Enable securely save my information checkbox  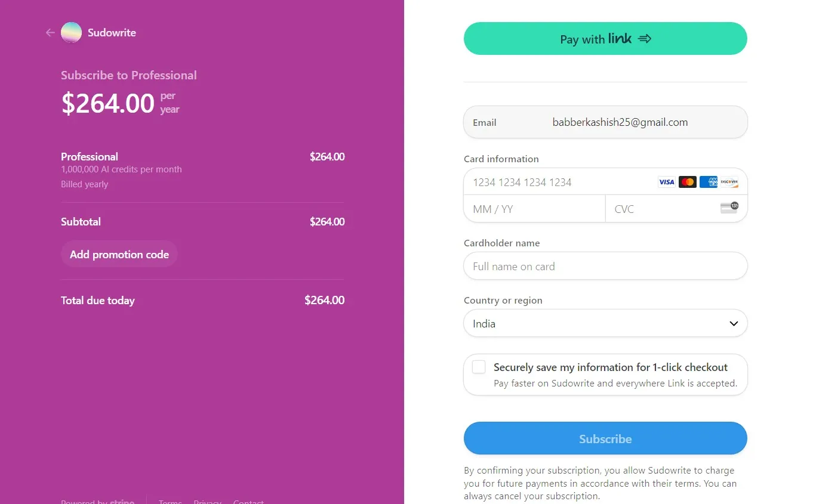(479, 367)
